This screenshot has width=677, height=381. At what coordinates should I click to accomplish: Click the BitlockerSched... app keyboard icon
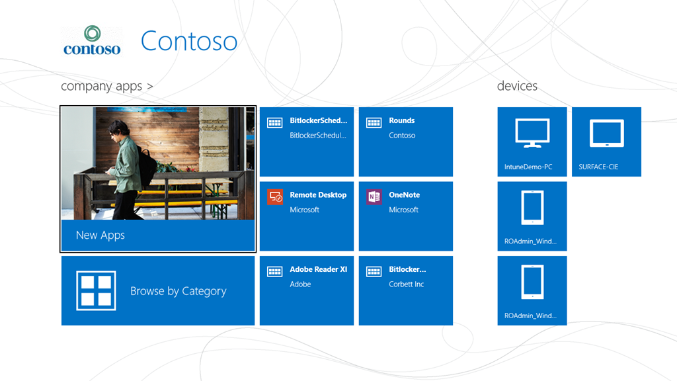point(274,122)
